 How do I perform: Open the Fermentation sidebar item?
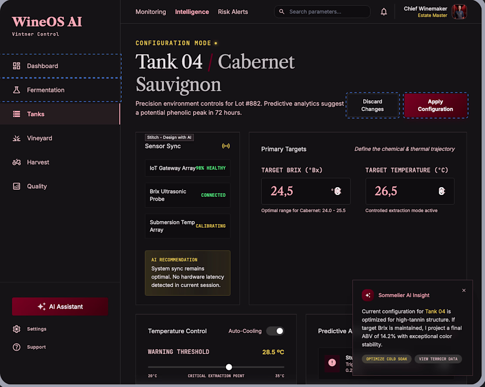tap(60, 90)
